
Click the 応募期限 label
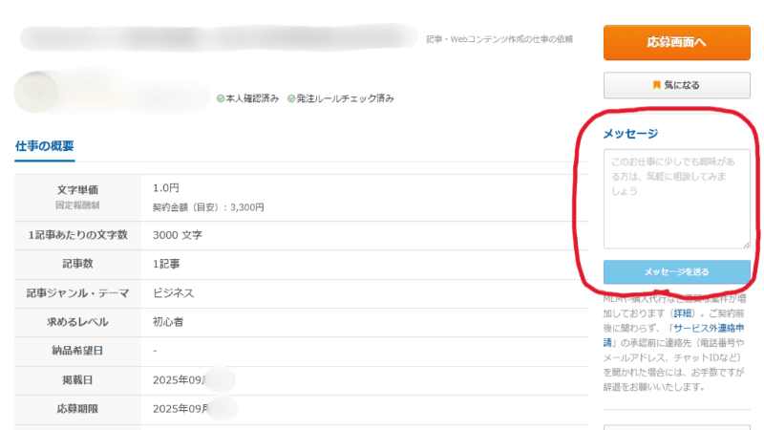77,409
